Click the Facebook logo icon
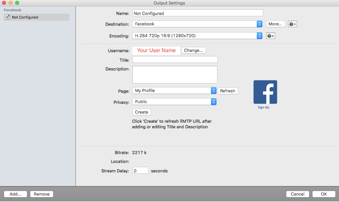Screen dimensions: 339x202 pos(265,92)
